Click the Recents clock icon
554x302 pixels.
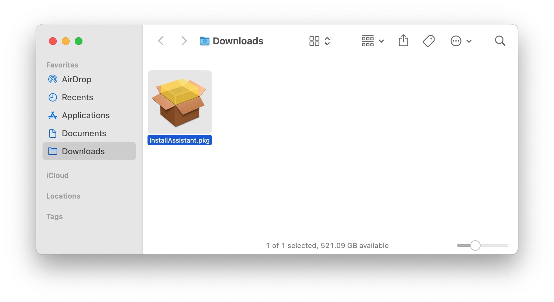53,97
